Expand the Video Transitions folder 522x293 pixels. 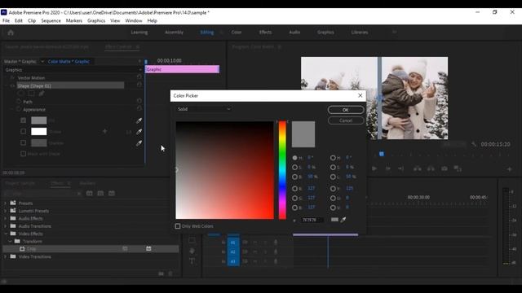click(x=5, y=256)
